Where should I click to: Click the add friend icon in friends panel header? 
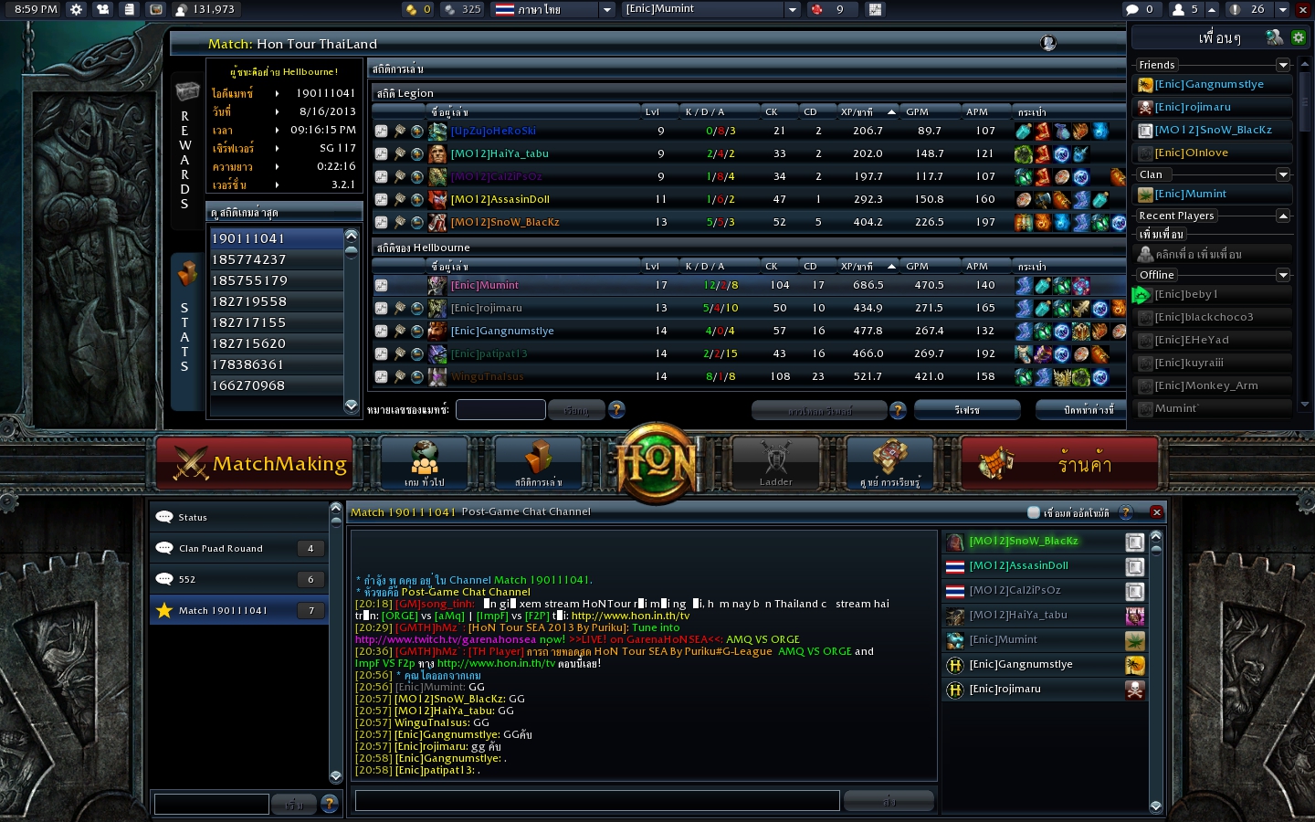(x=1274, y=37)
